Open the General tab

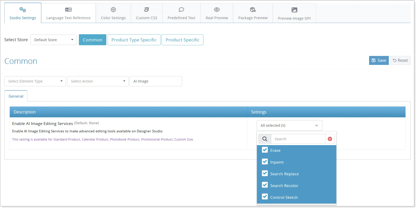point(16,96)
